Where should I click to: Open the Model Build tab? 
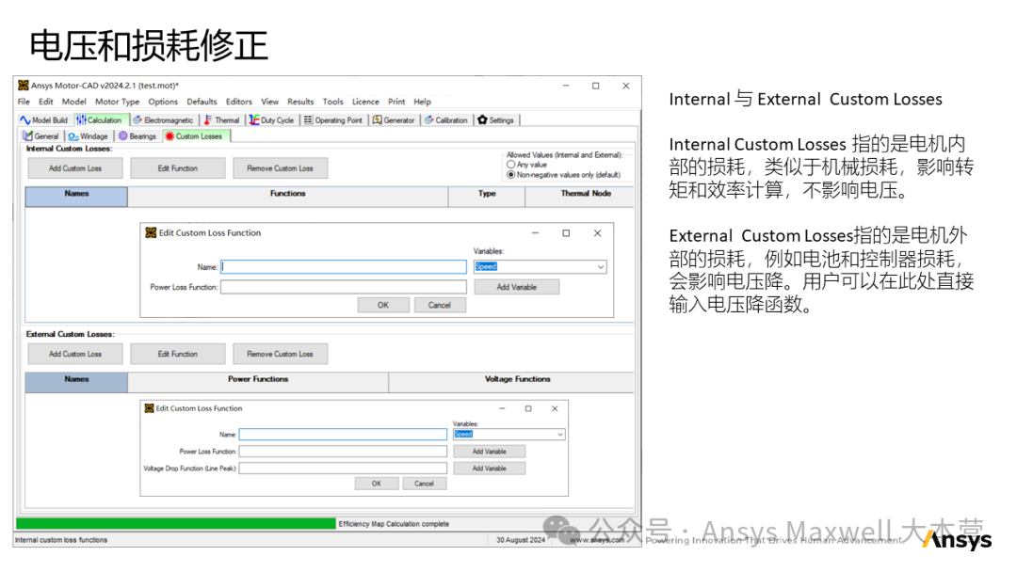click(44, 119)
